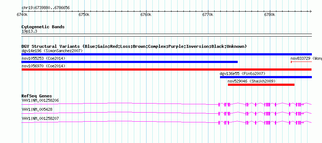Click the Cytogenetic Bands track title
The width and height of the screenshot is (322, 143).
(43, 27)
